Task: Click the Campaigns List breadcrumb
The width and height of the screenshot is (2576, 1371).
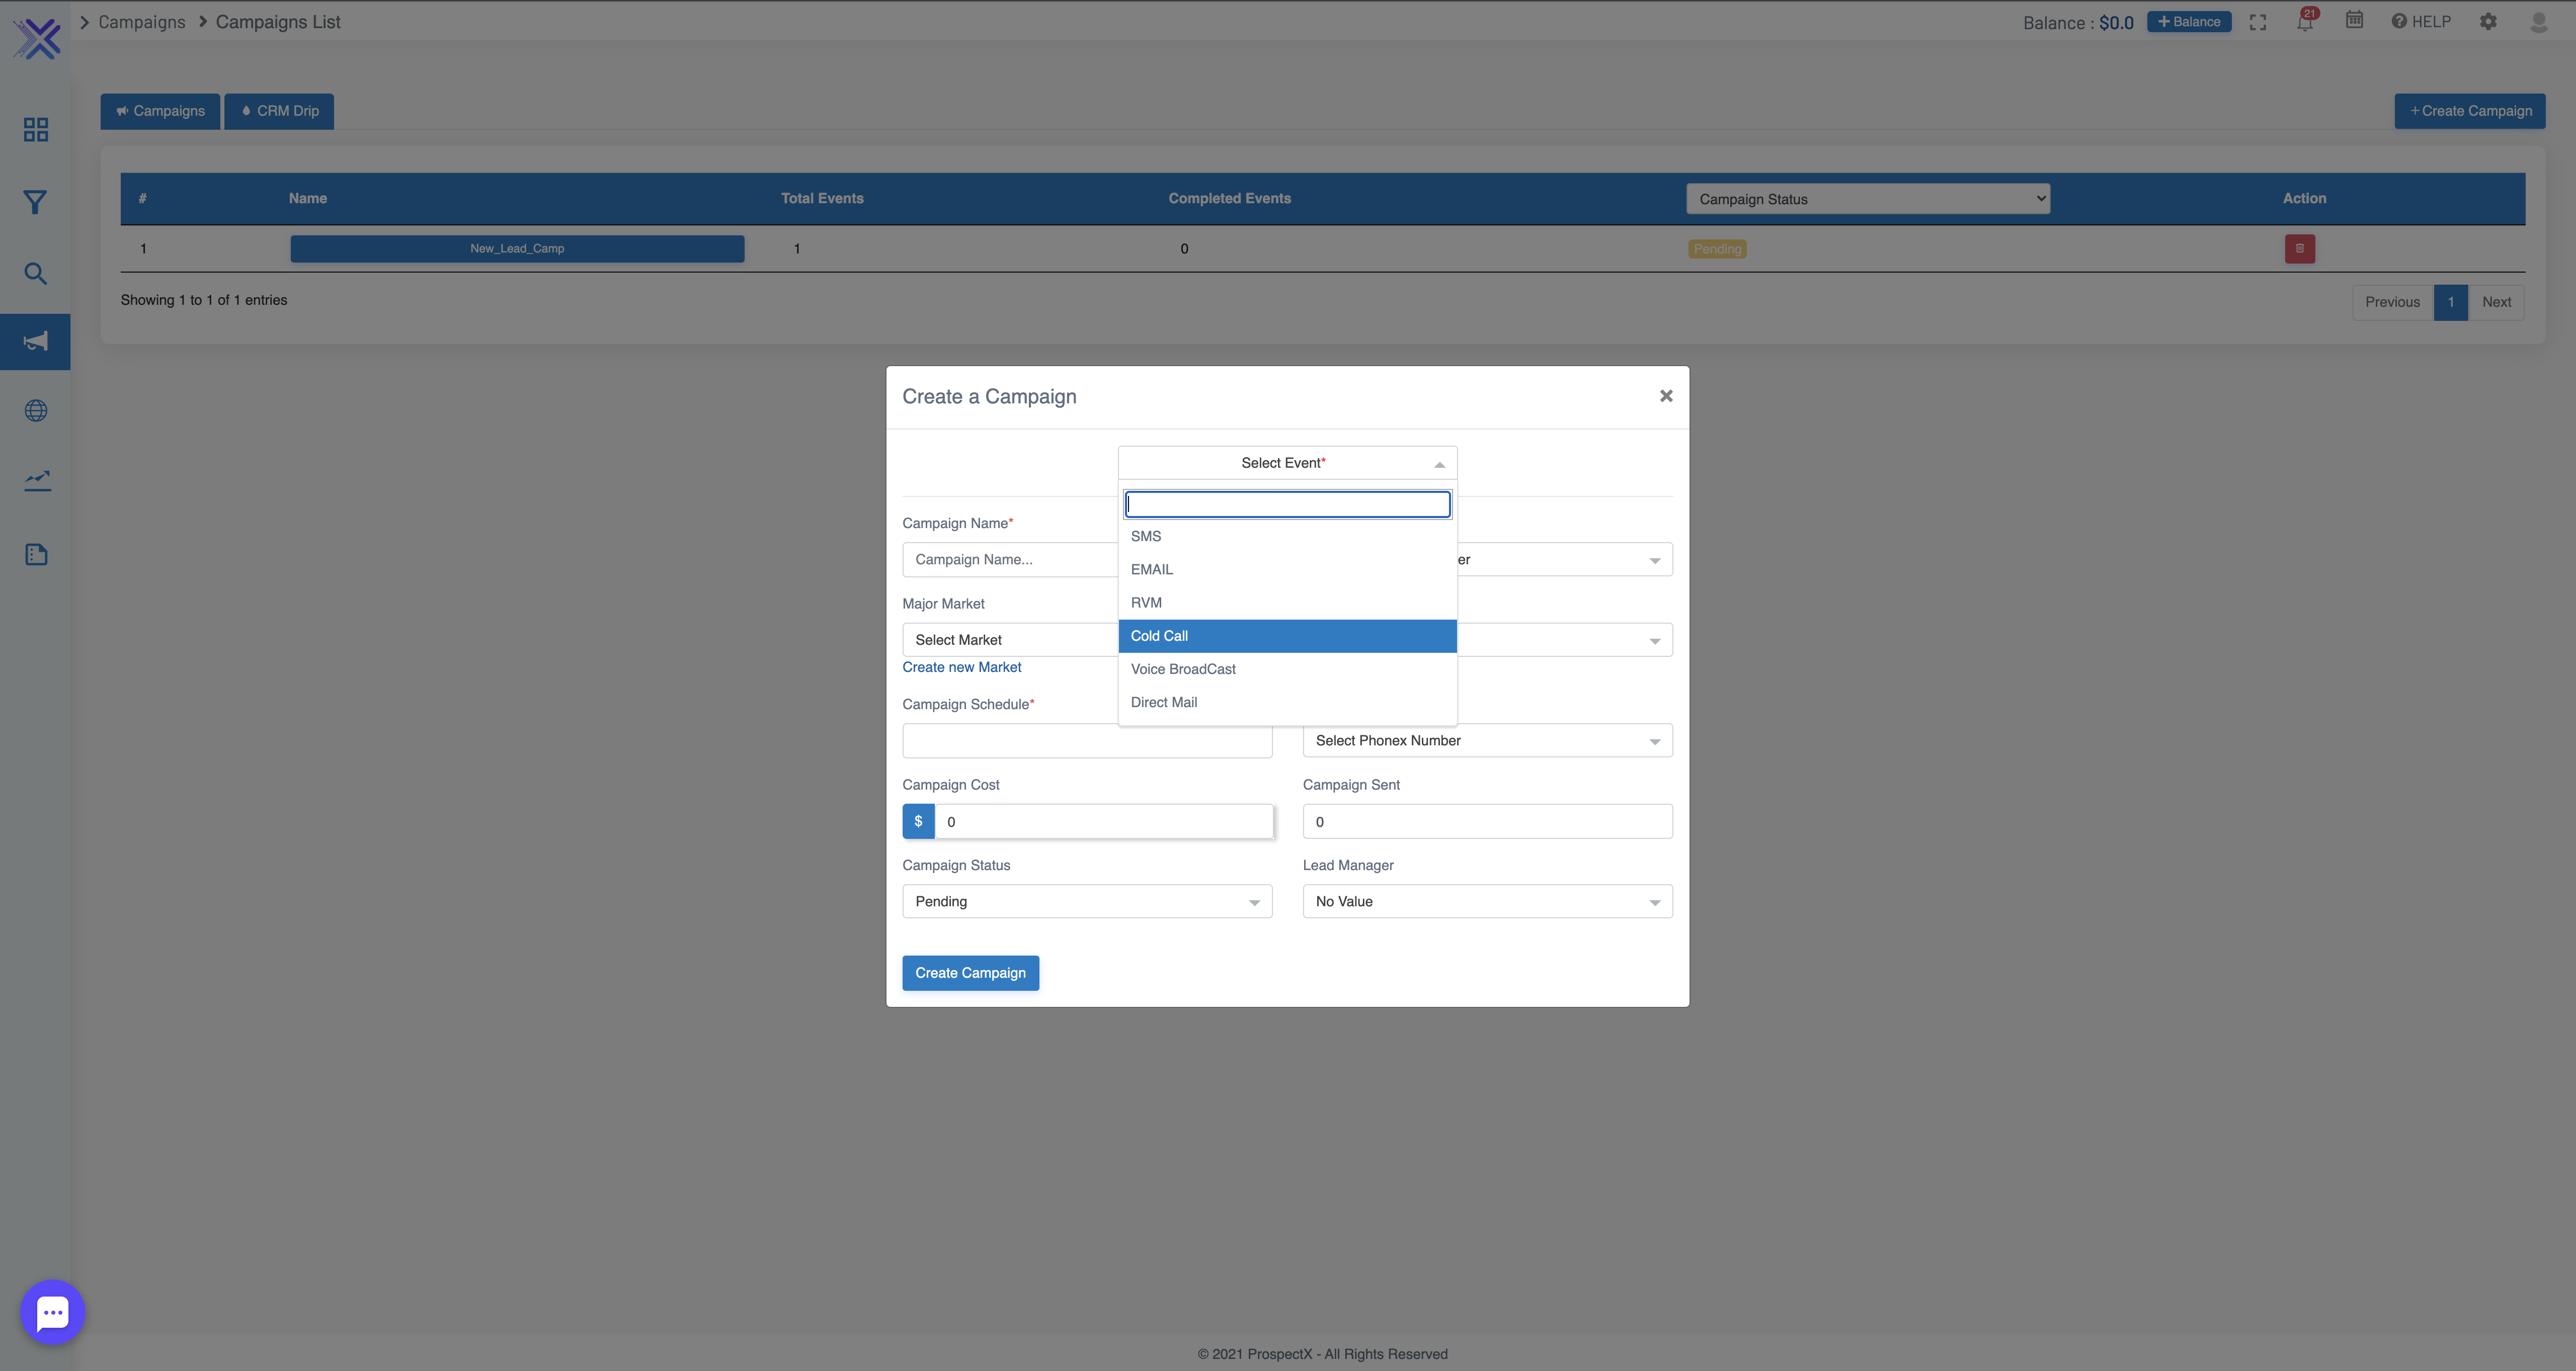Action: [x=278, y=22]
